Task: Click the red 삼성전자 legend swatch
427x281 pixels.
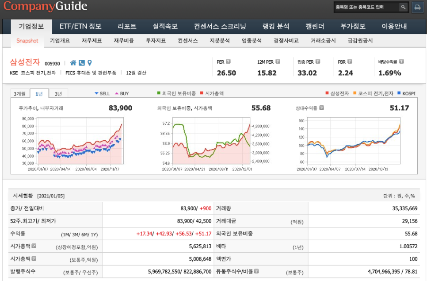Action: click(x=327, y=93)
